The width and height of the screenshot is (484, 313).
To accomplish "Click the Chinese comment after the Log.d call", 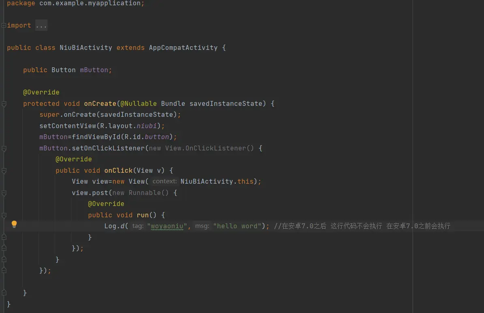I will pyautogui.click(x=362, y=226).
